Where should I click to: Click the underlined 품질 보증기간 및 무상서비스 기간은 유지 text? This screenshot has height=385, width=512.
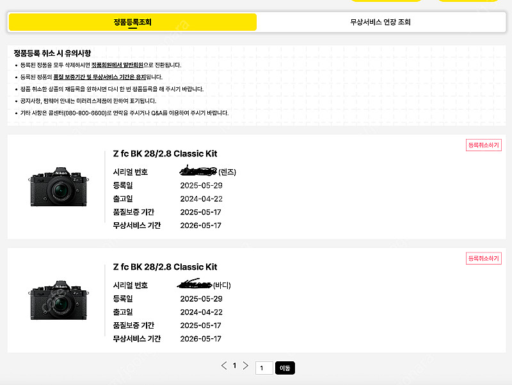tap(100, 77)
